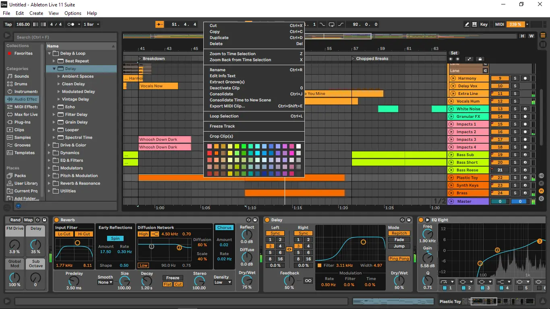Open the Smooth dropdown in Reverb
Viewport: 550px width, 309px height.
[105, 282]
